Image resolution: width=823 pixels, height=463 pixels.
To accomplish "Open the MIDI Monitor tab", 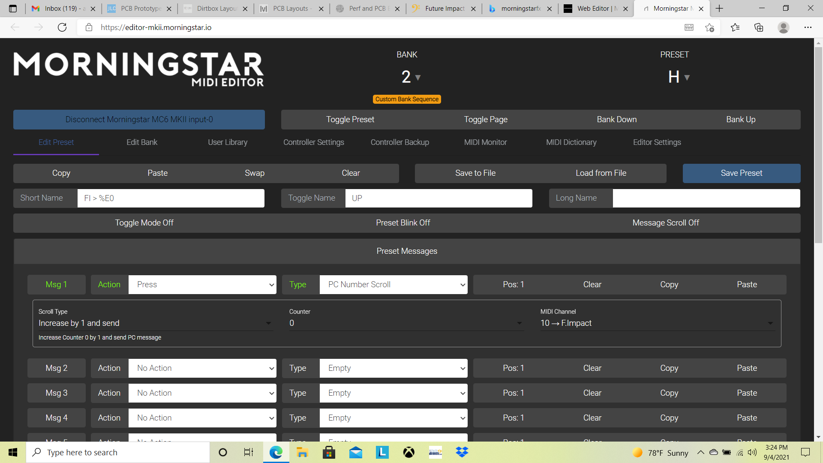I will pos(486,142).
